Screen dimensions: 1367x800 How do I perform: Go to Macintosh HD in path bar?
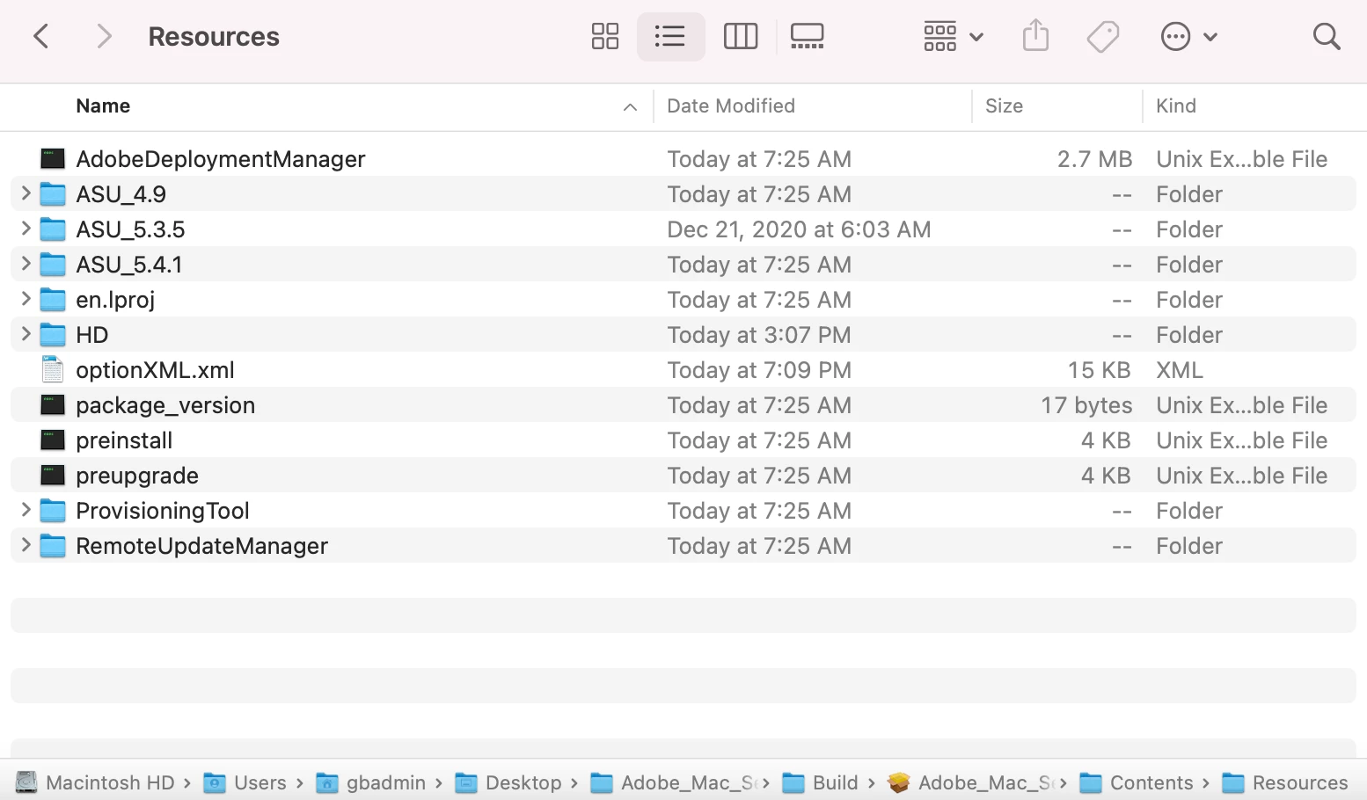[x=95, y=782]
